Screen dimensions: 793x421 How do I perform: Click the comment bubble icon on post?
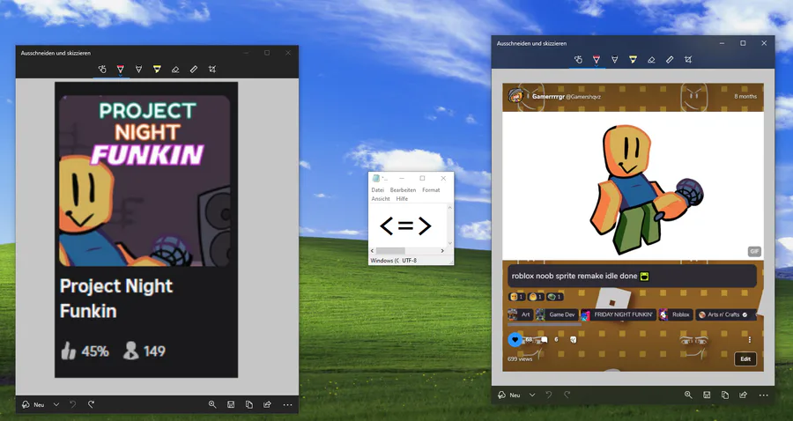pyautogui.click(x=545, y=340)
